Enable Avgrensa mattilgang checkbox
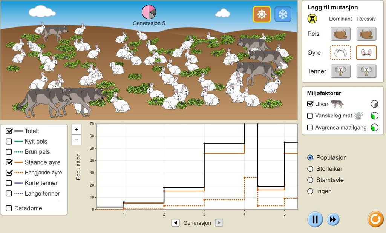 pyautogui.click(x=310, y=127)
